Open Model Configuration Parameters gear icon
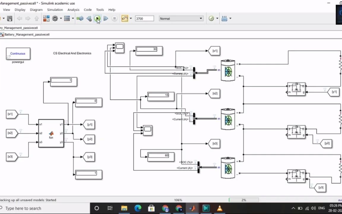The width and height of the screenshot is (342, 214). pos(55,18)
